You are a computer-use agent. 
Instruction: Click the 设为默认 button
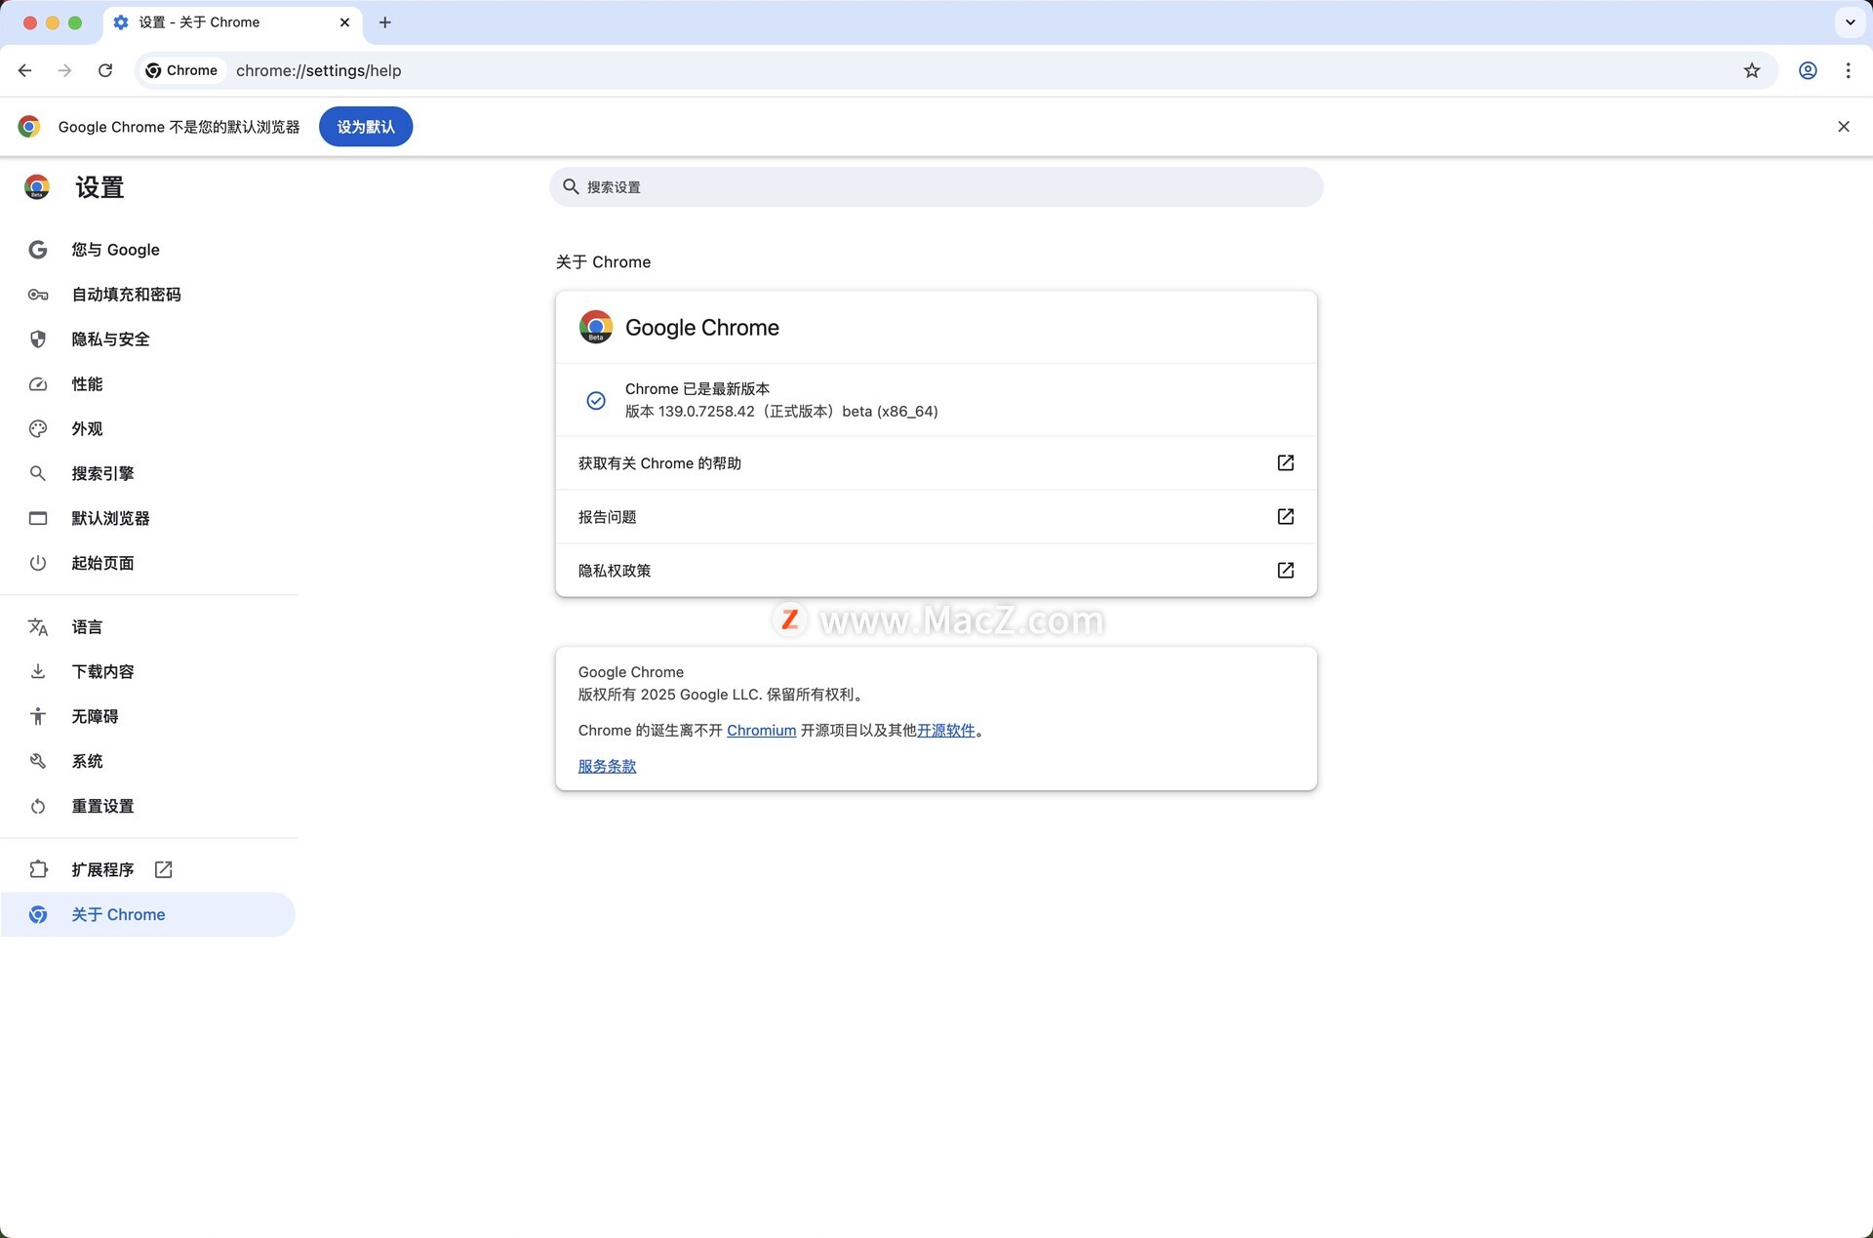pos(366,127)
